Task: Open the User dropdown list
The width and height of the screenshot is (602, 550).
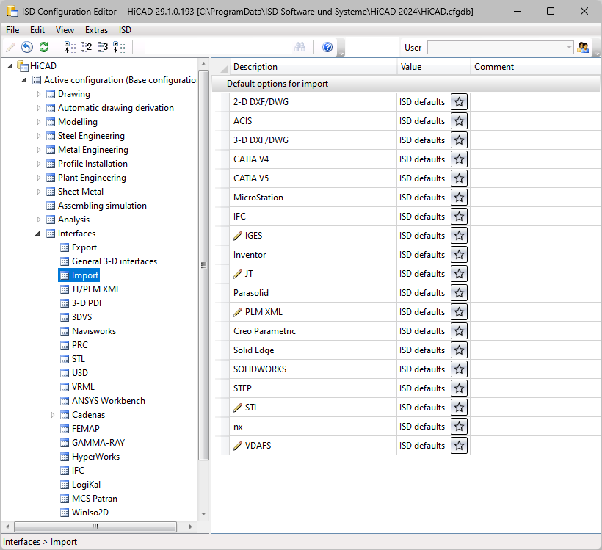Action: (569, 47)
